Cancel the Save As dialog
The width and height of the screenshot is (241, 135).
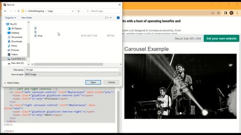[x=111, y=82]
